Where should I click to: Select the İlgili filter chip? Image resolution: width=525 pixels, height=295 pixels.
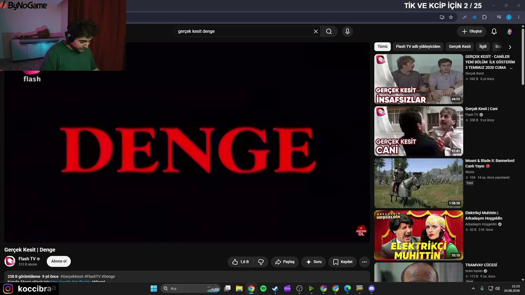(483, 47)
